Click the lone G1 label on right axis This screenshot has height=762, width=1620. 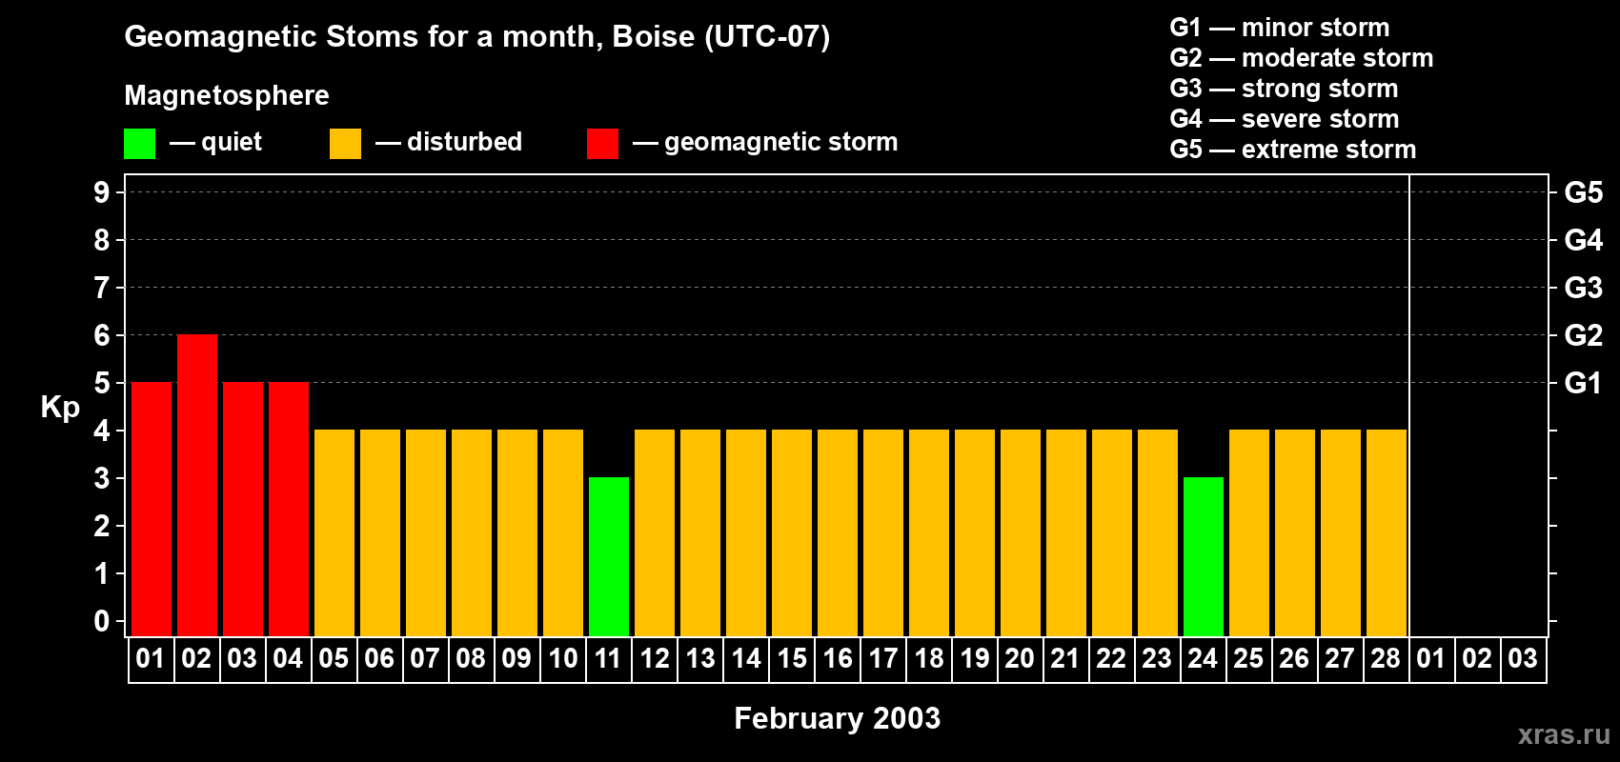point(1583,383)
